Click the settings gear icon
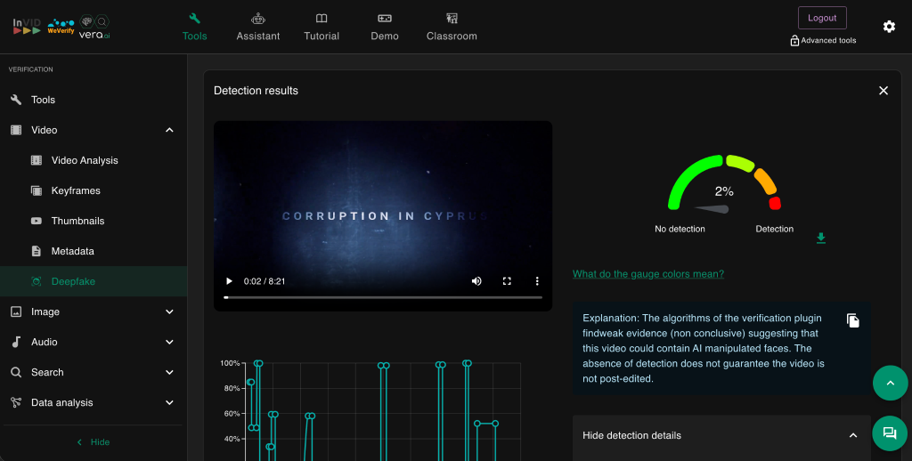This screenshot has width=912, height=461. 889,27
